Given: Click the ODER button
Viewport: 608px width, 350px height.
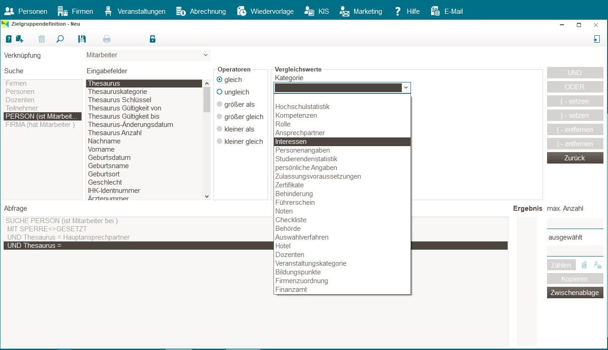Looking at the screenshot, I should click(x=575, y=87).
